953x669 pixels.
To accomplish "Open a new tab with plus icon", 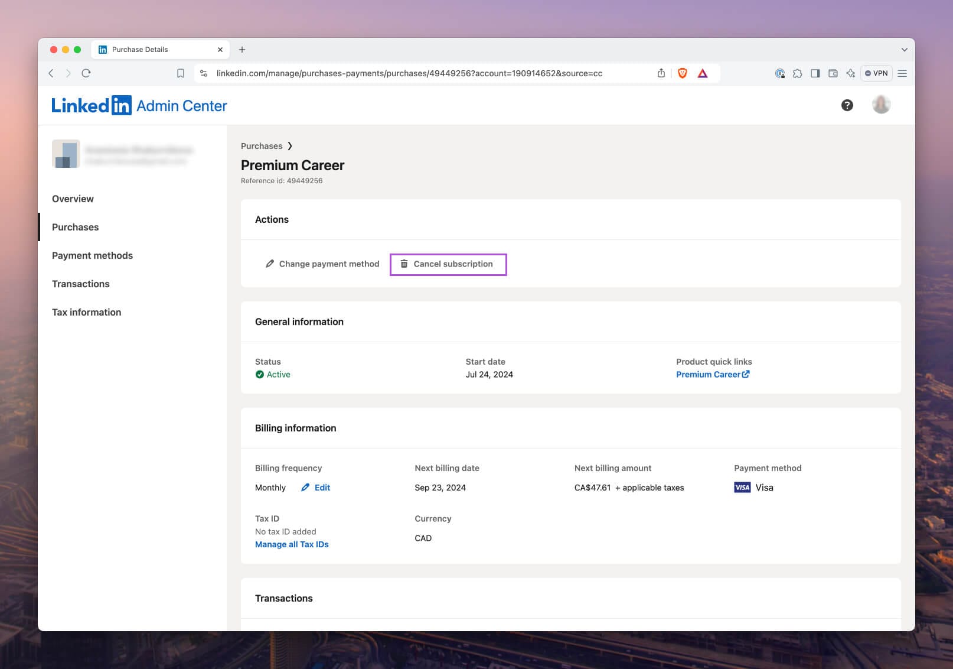I will click(242, 50).
